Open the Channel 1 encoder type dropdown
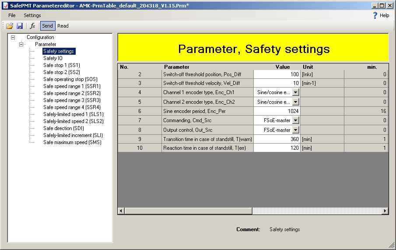 [x=295, y=92]
